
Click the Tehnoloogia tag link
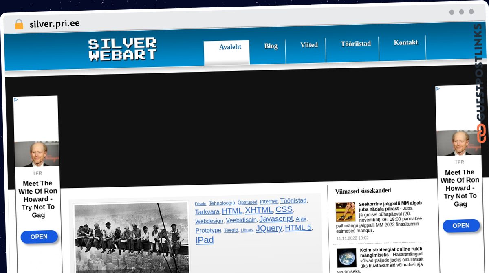point(222,203)
